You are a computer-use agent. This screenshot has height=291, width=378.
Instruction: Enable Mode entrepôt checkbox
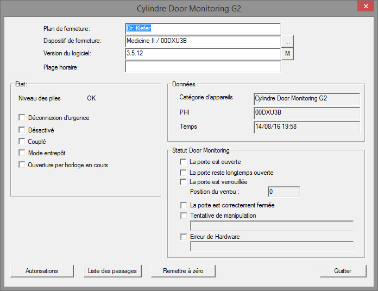[22, 153]
